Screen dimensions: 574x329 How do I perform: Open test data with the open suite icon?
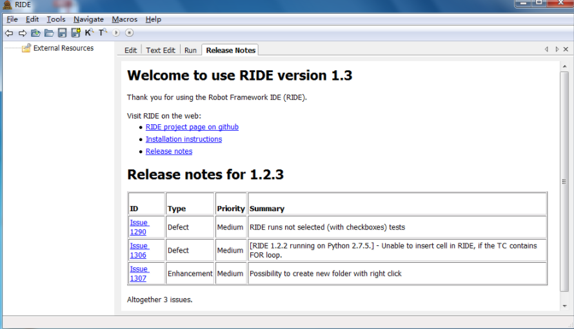click(35, 33)
